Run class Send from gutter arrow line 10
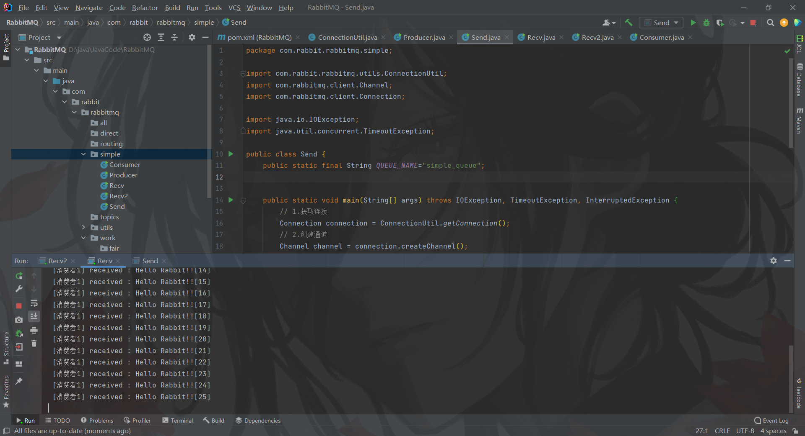 point(231,154)
